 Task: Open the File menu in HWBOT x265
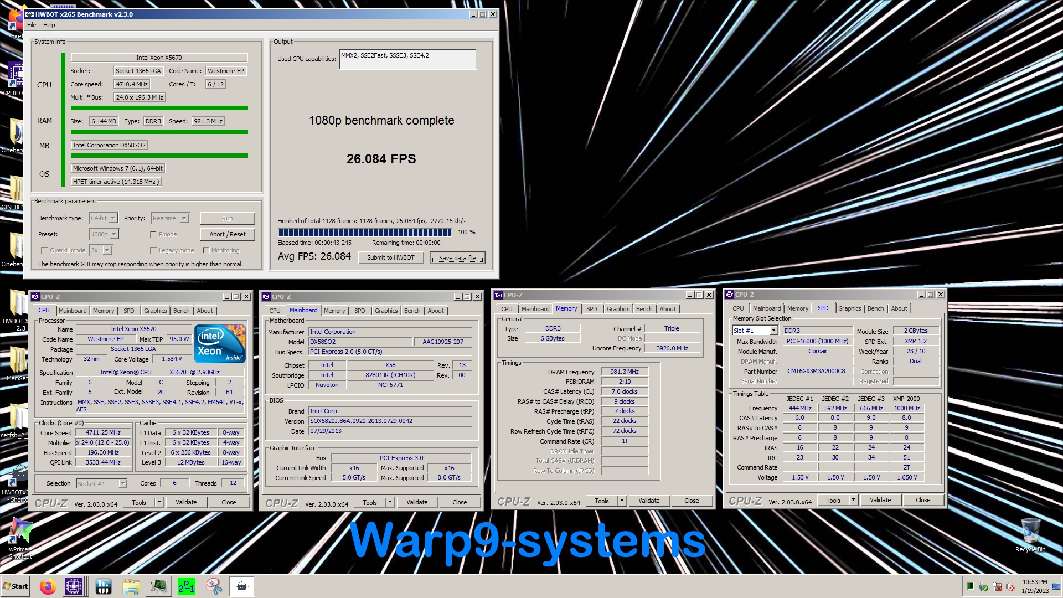click(32, 25)
